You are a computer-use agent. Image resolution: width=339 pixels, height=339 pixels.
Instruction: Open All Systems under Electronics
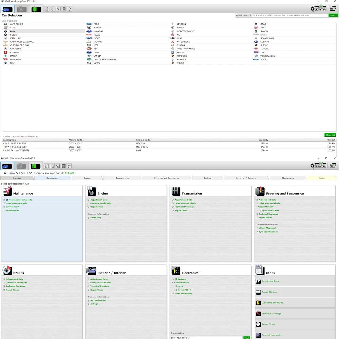pyautogui.click(x=180, y=279)
